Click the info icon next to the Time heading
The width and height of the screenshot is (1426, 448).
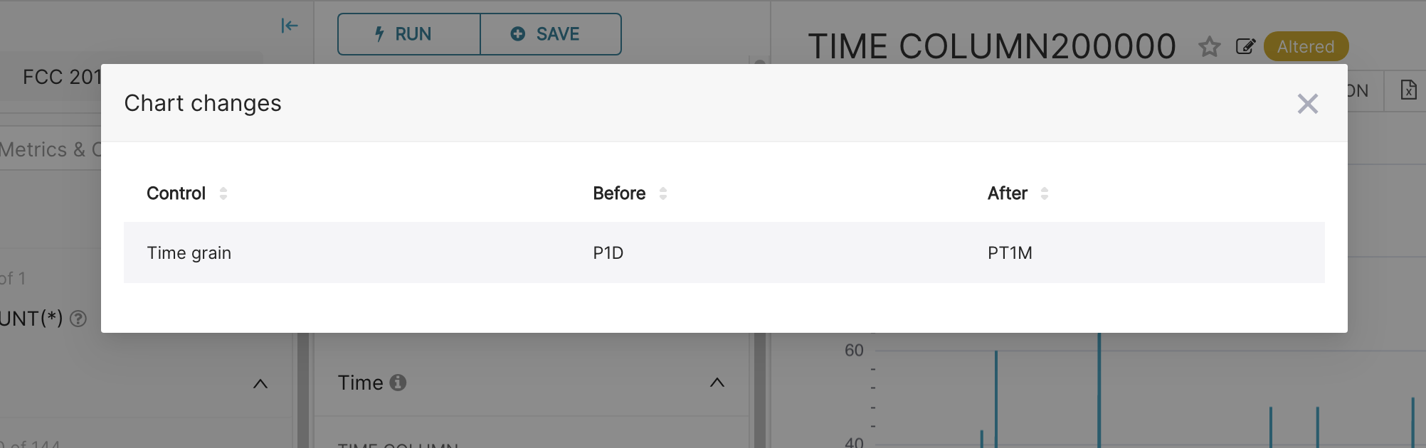point(399,383)
